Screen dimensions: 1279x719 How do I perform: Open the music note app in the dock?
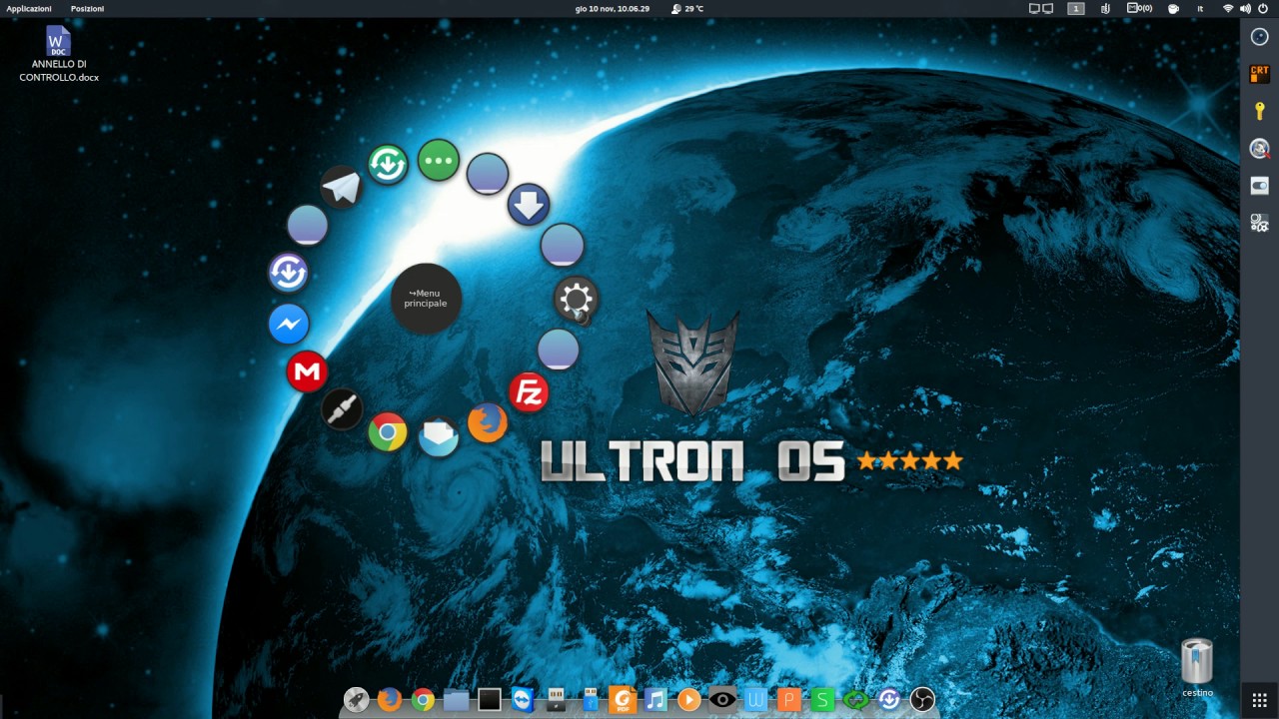[655, 700]
